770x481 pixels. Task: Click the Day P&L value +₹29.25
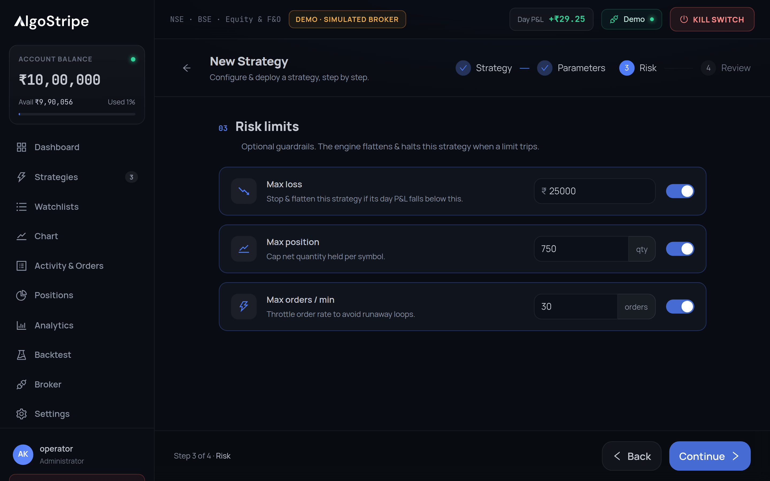[x=567, y=20]
